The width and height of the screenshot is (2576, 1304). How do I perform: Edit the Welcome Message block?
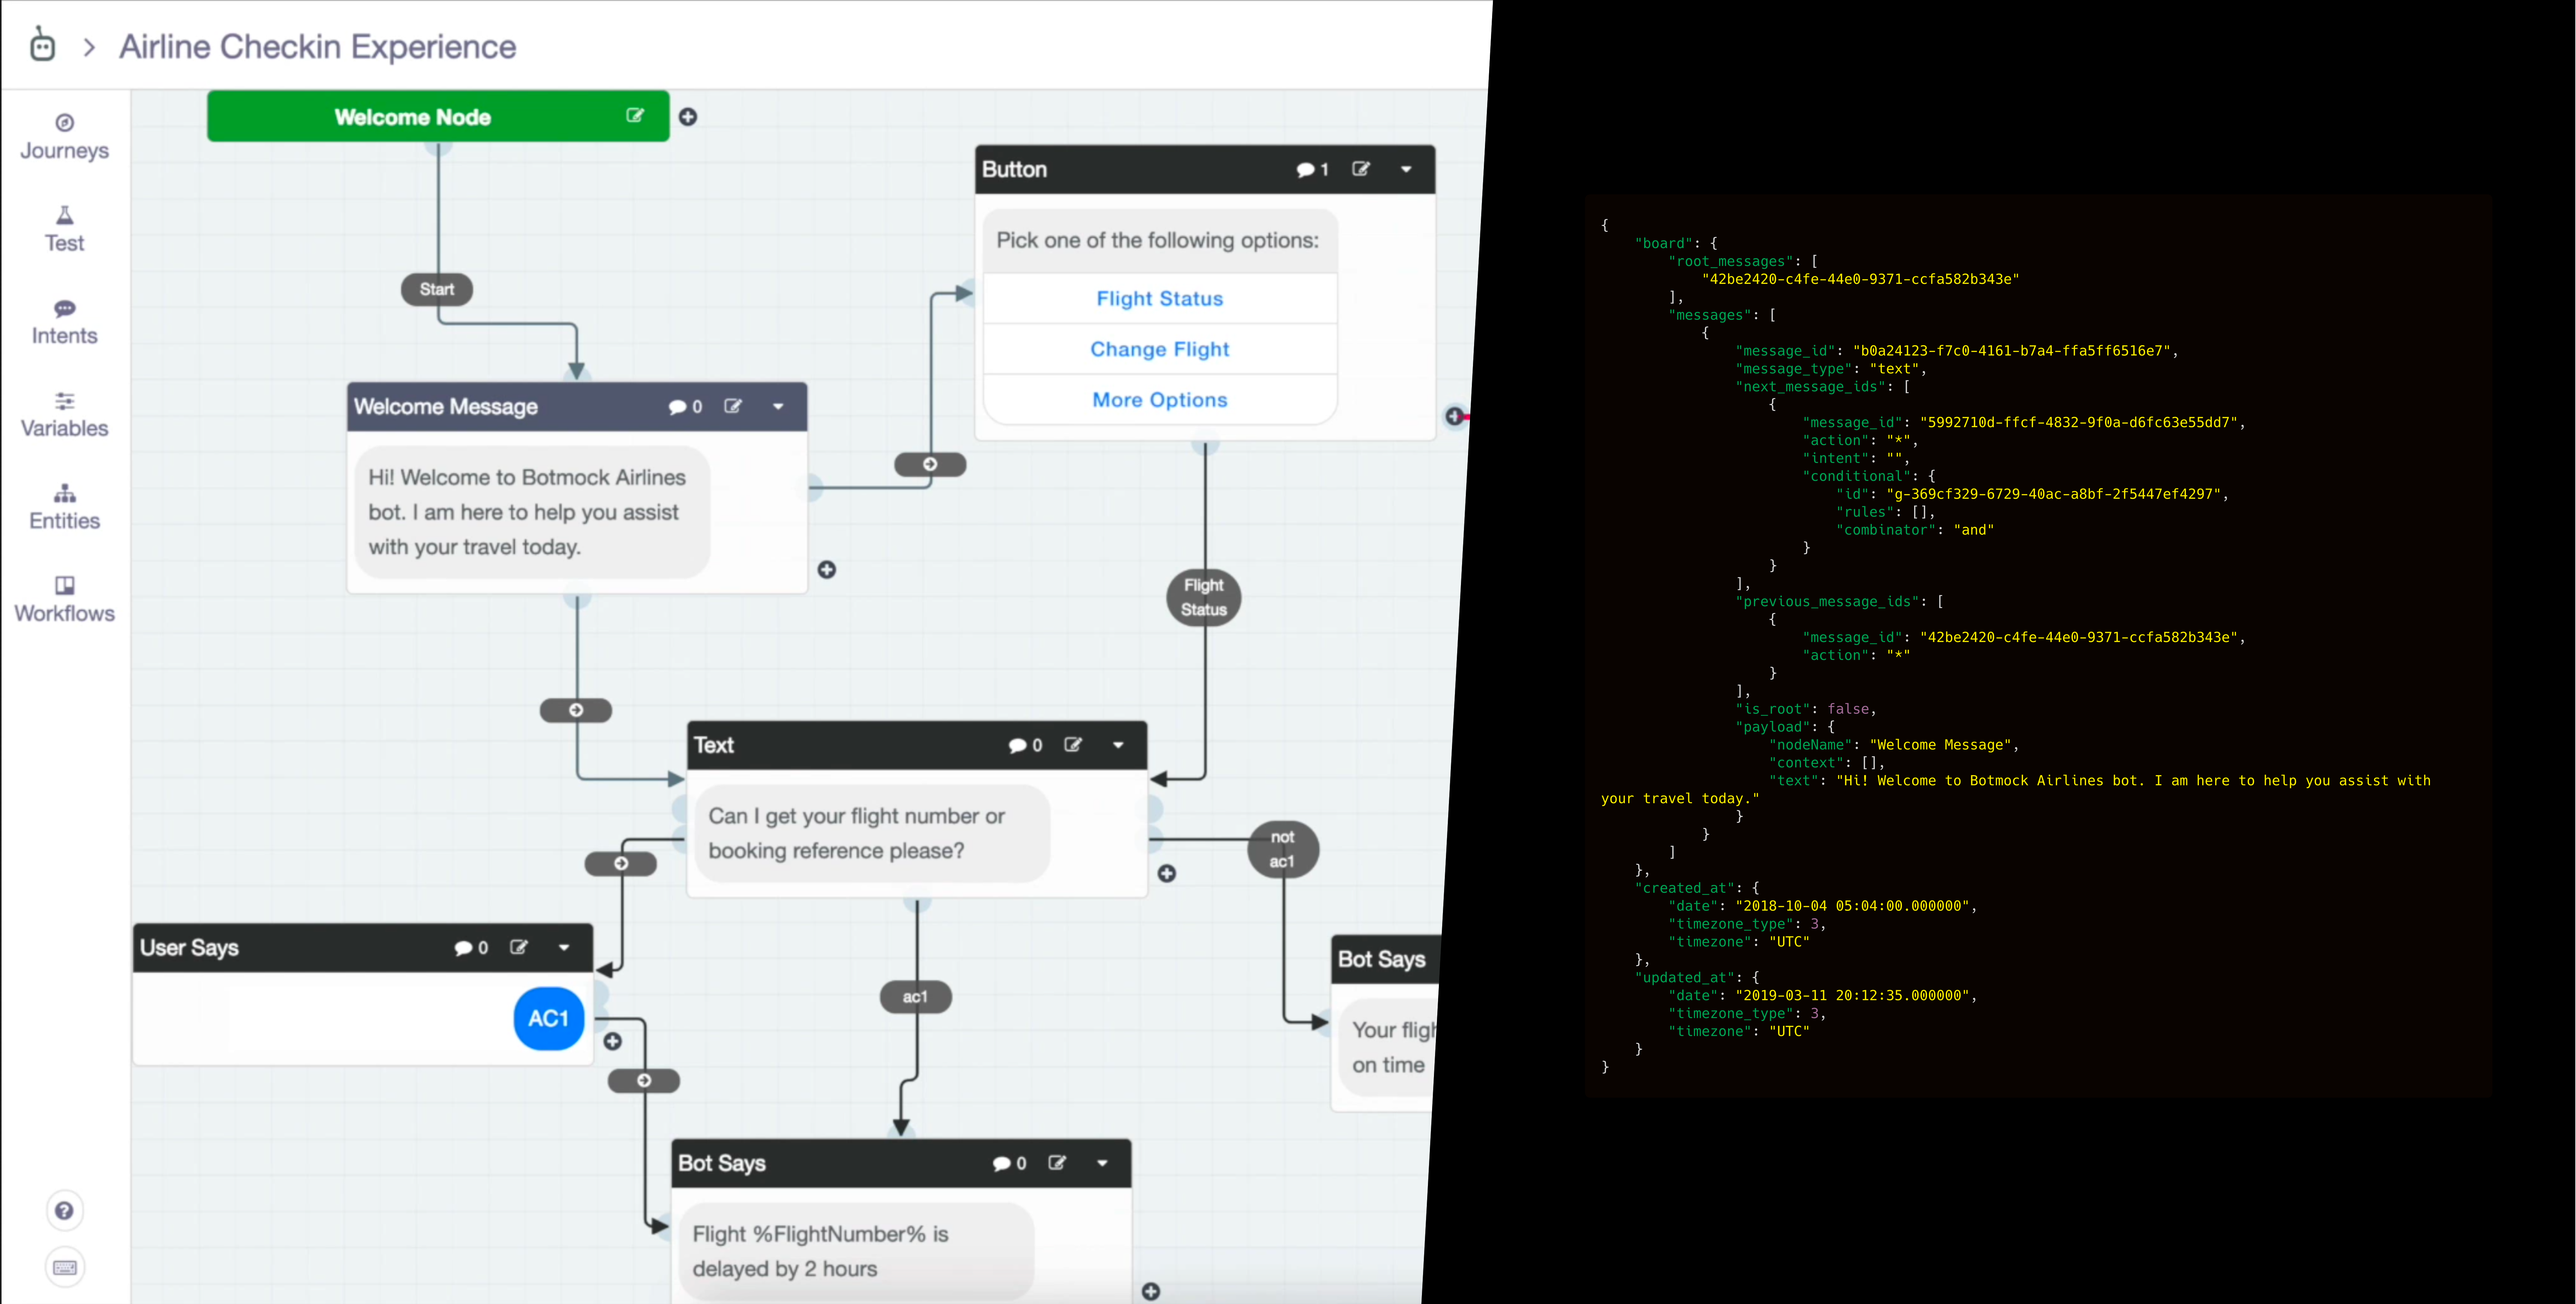click(733, 406)
